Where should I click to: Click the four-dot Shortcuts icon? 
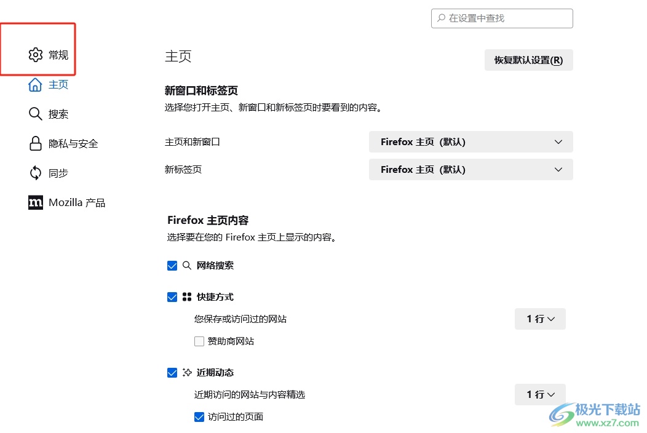click(188, 297)
